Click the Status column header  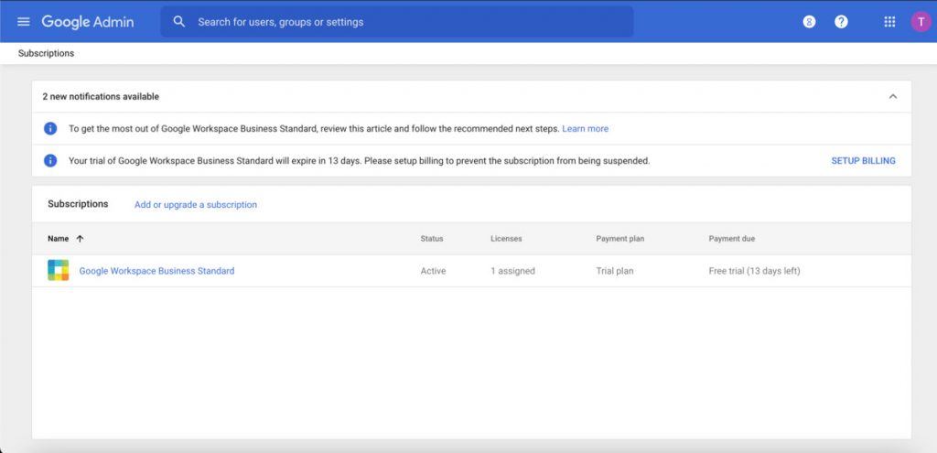pos(432,239)
